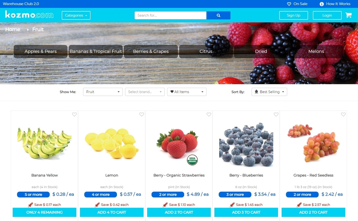Click Add 4 to Cart for Lemon

click(112, 212)
